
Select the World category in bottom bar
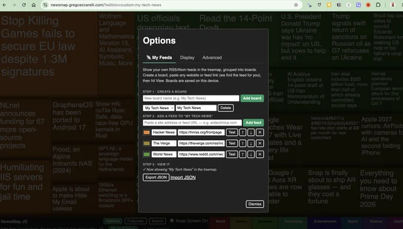point(220,221)
